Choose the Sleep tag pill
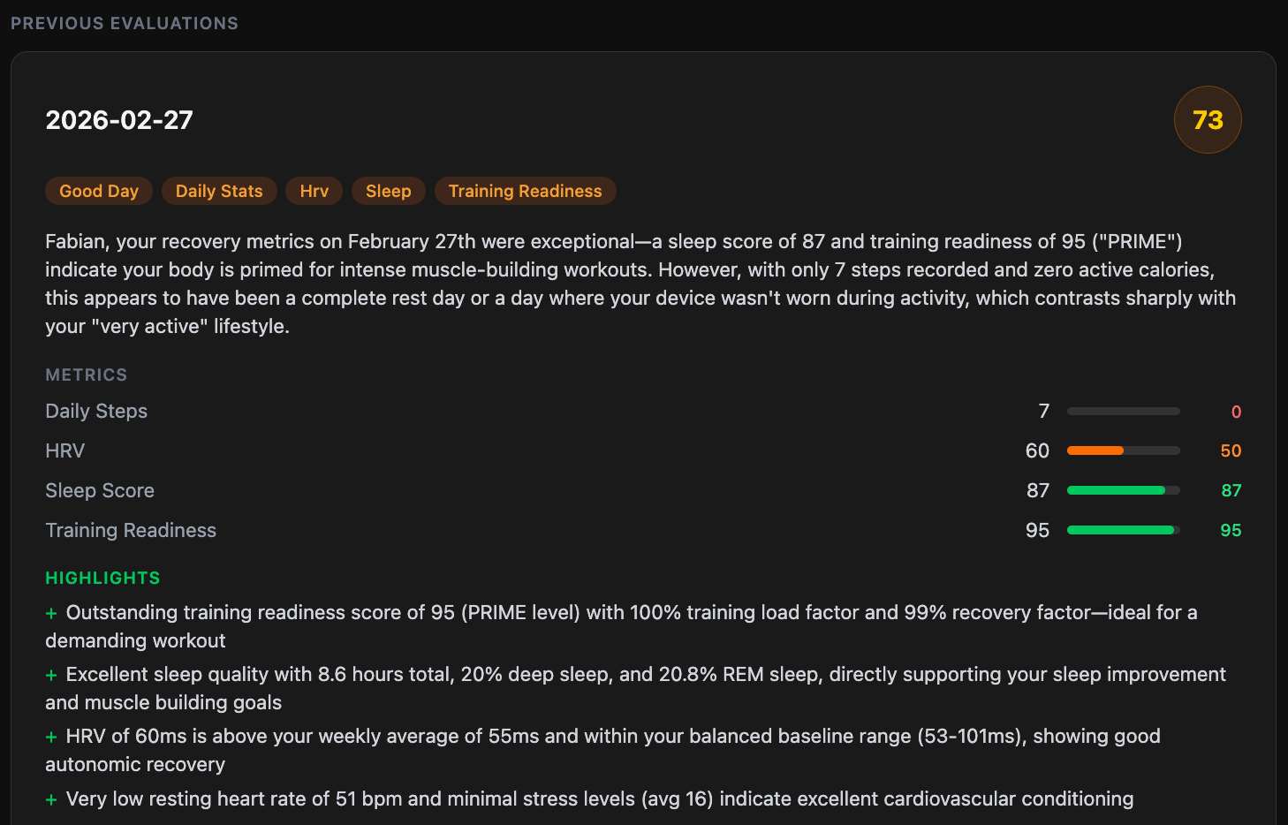1288x825 pixels. (388, 192)
